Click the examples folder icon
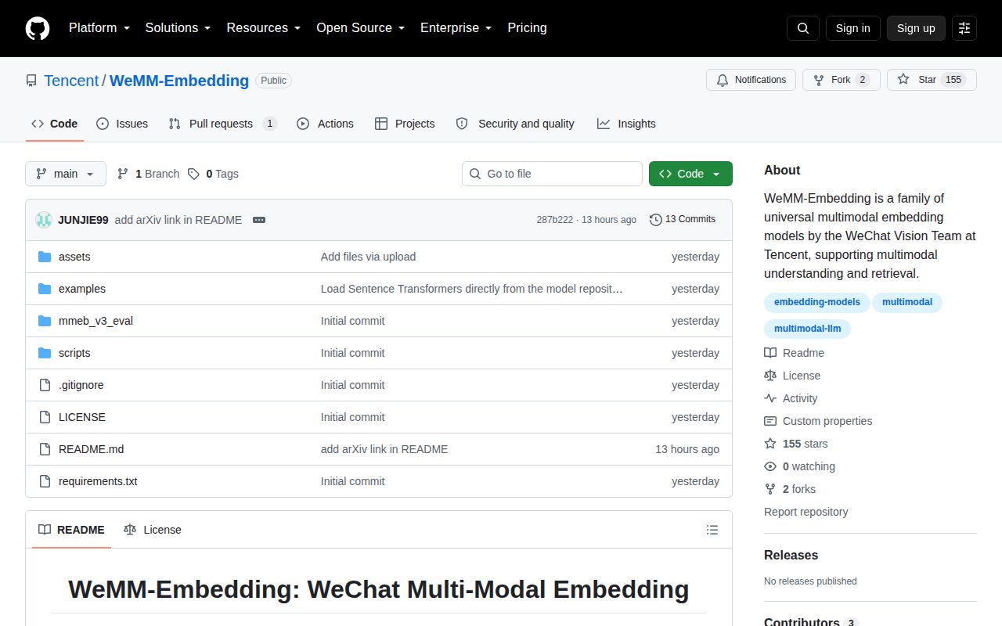Screen dimensions: 1002x626 pyautogui.click(x=45, y=289)
